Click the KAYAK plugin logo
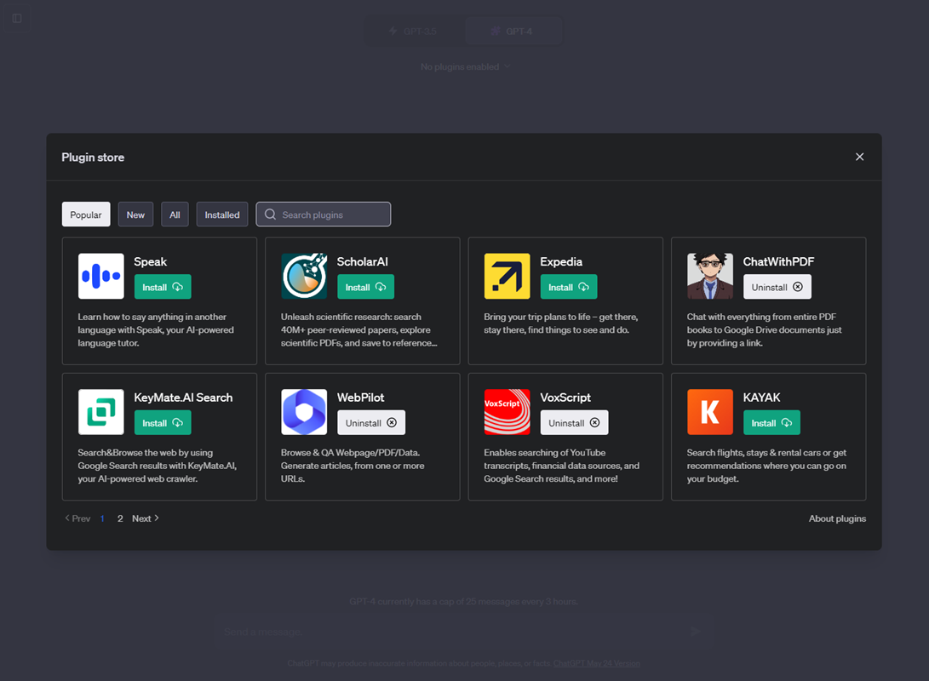The width and height of the screenshot is (929, 681). (x=710, y=411)
